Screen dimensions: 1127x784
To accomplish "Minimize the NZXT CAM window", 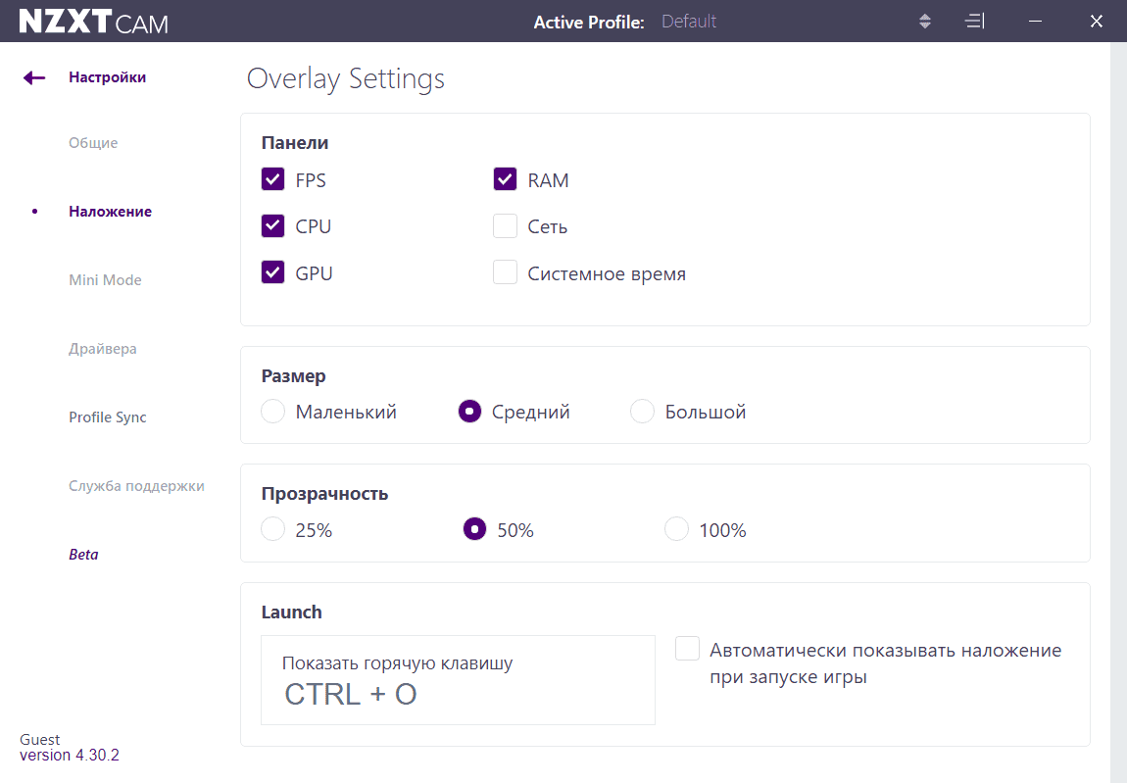I will (1036, 22).
